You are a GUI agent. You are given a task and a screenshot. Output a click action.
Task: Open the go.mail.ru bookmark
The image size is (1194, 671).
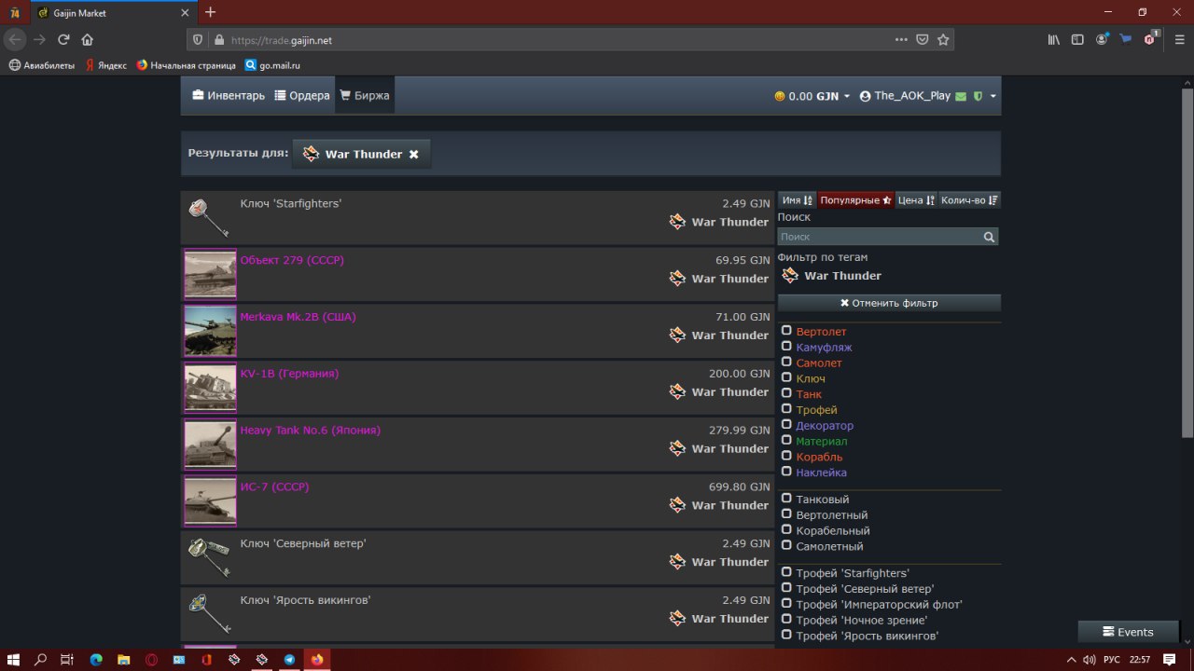pyautogui.click(x=272, y=65)
